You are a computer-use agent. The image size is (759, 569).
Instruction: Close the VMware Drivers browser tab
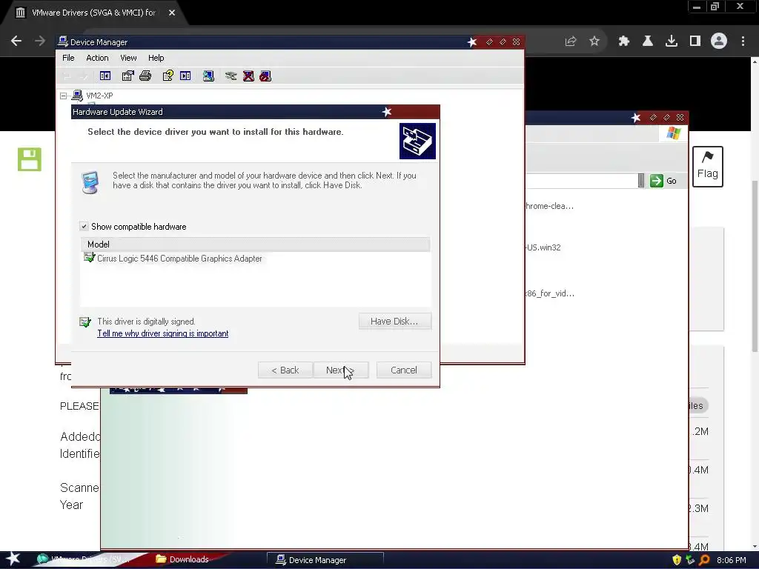(172, 13)
